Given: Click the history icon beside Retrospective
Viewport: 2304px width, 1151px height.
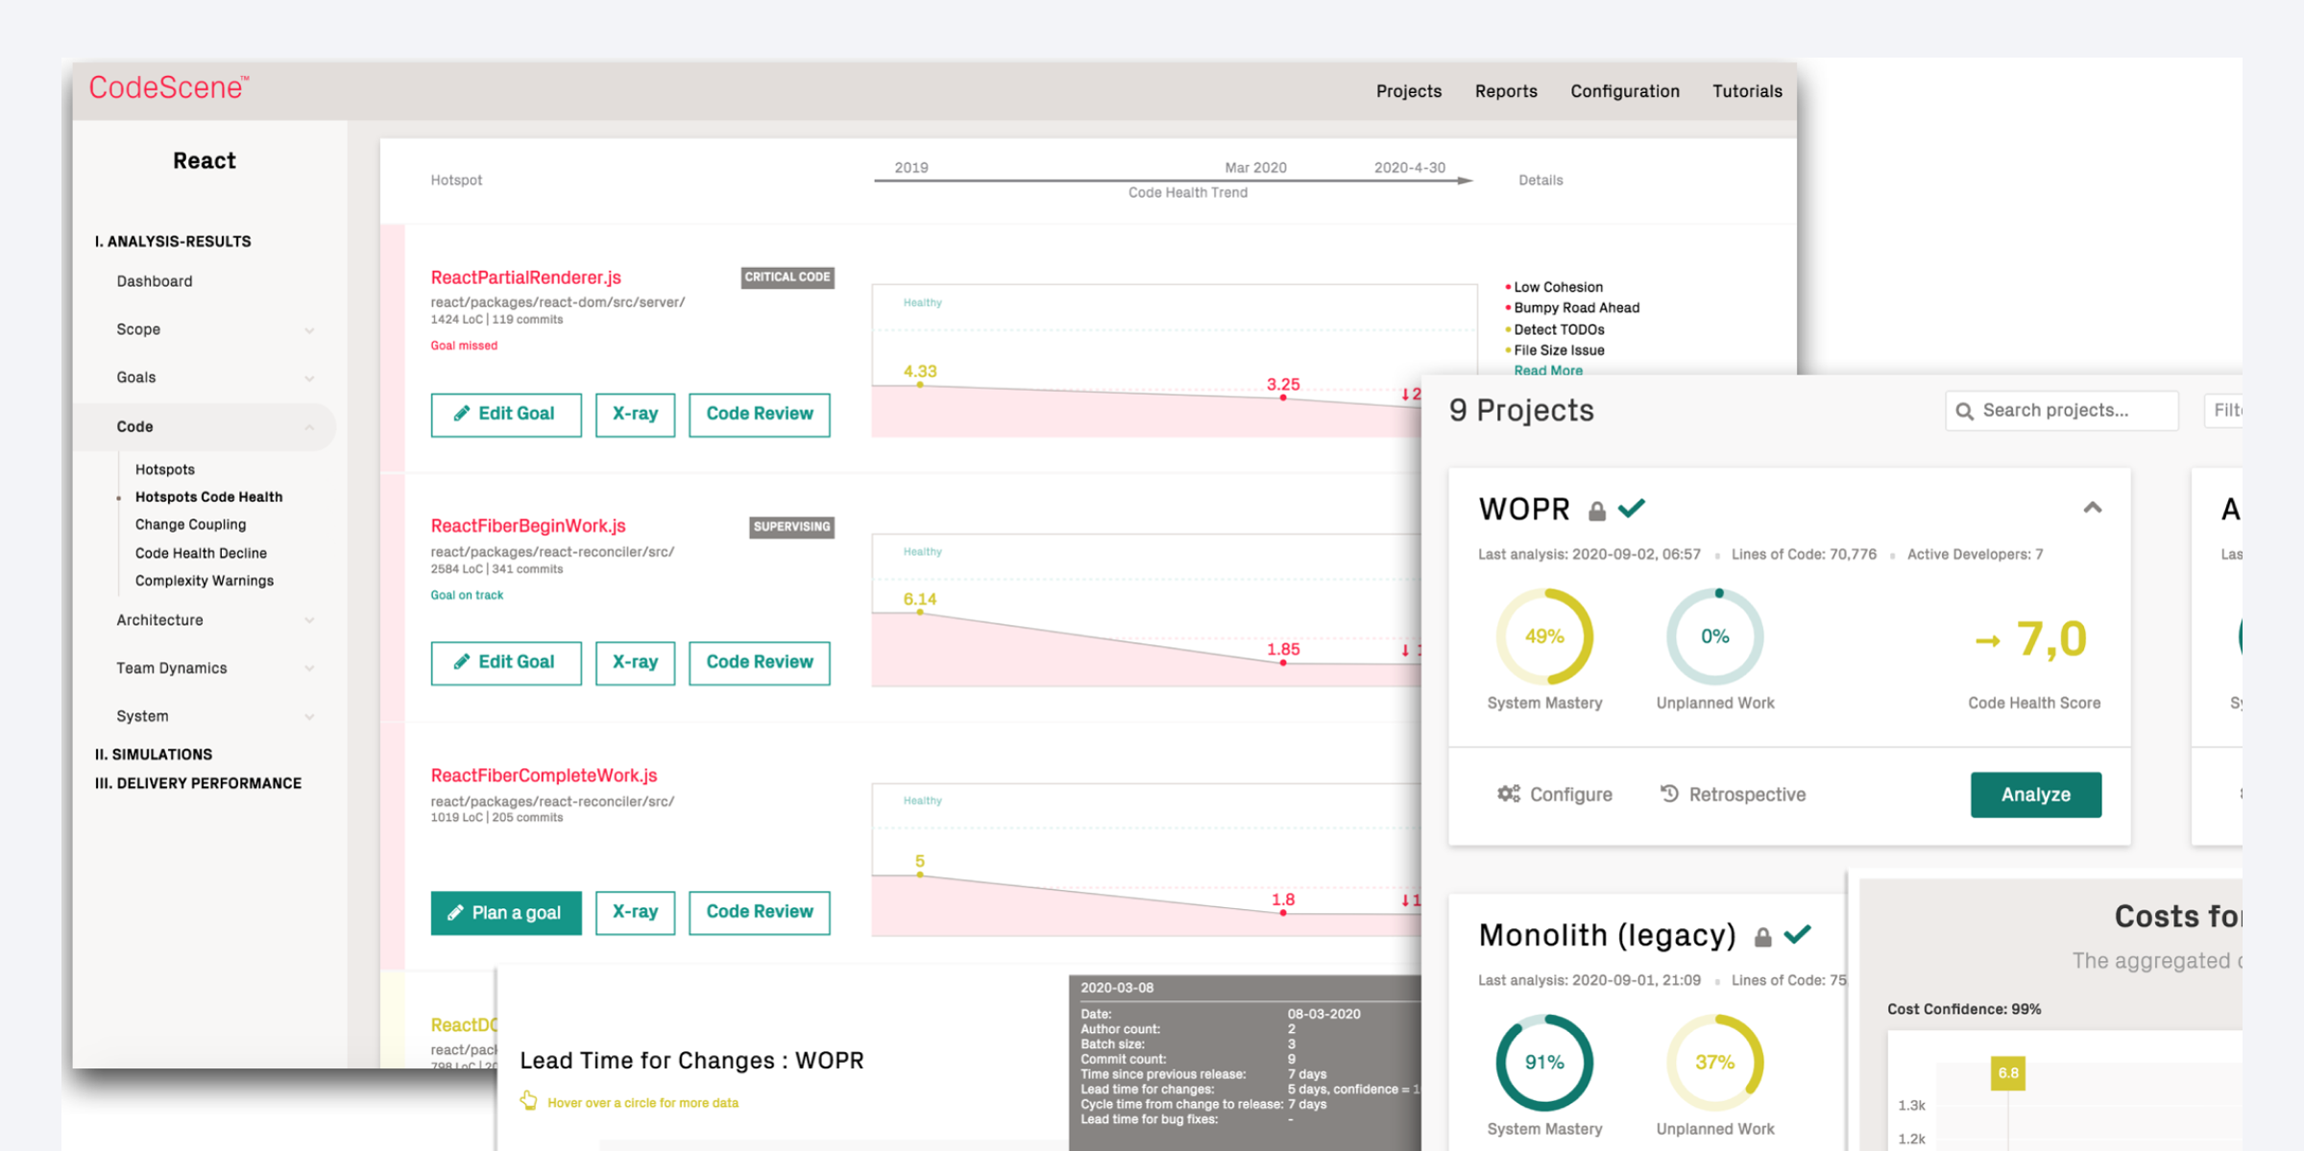Looking at the screenshot, I should point(1670,793).
